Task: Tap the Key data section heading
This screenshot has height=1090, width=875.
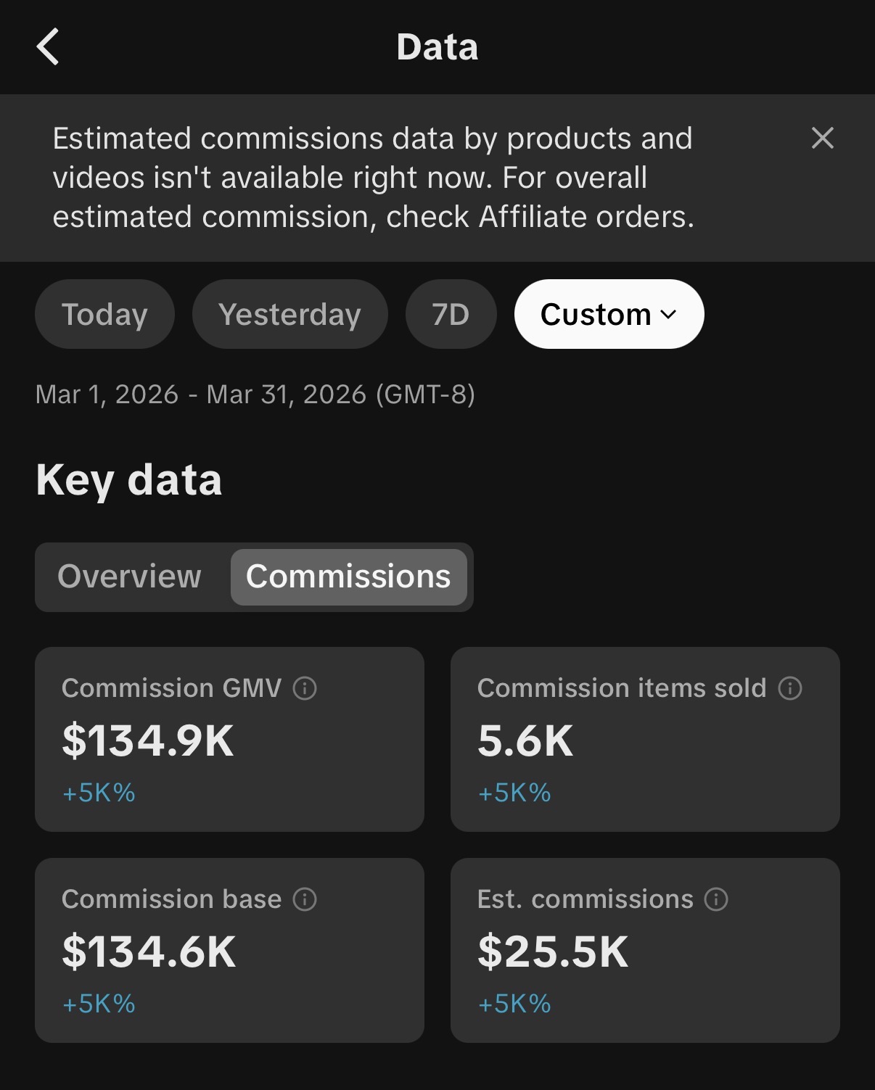Action: tap(129, 480)
